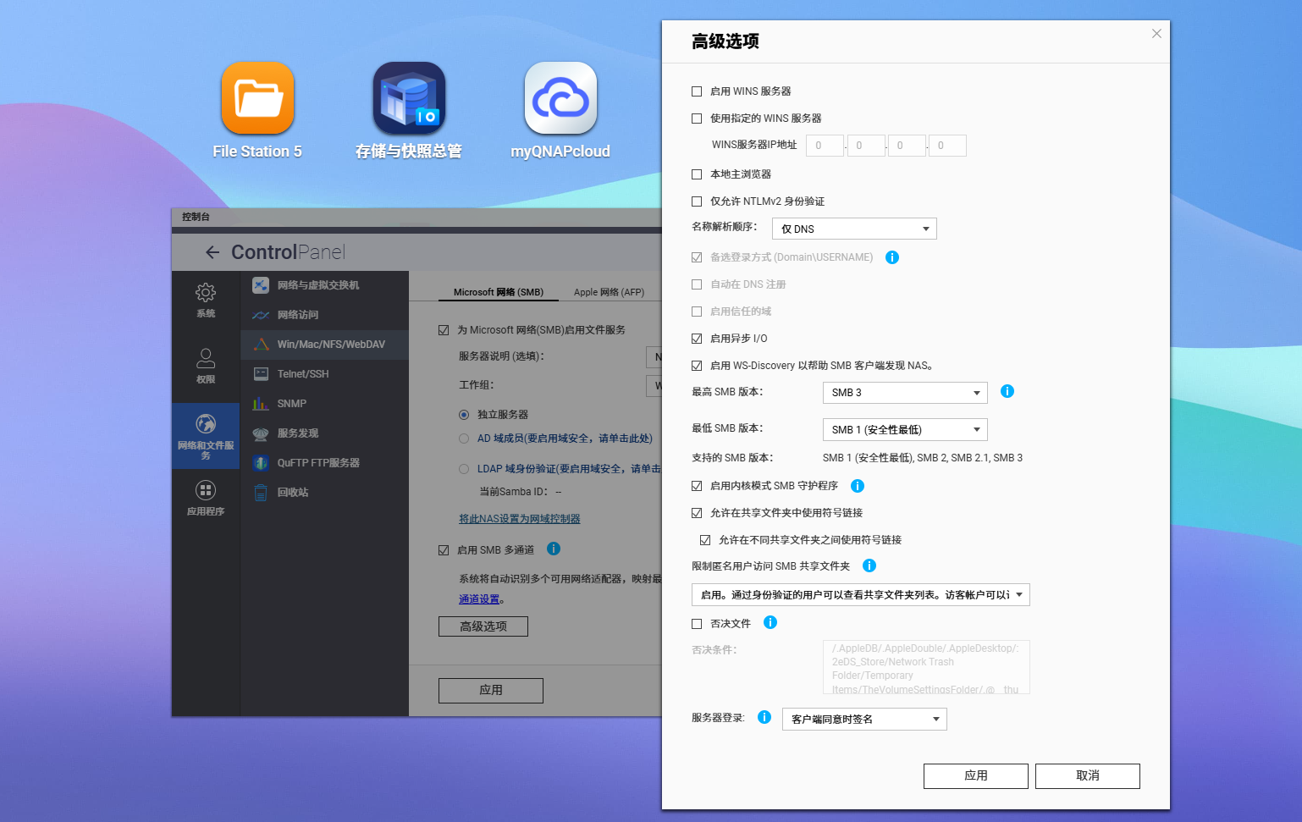Check the 仅允许 NTLMv2 身份验证 box
This screenshot has width=1302, height=822.
tap(697, 201)
